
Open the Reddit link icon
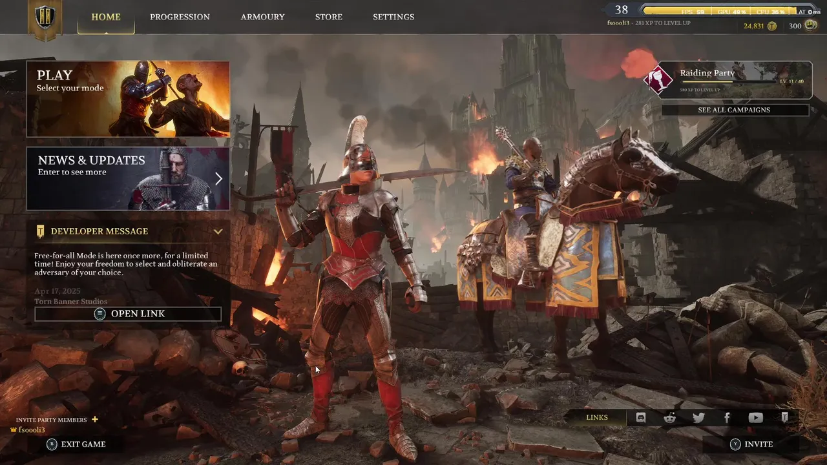click(x=670, y=418)
